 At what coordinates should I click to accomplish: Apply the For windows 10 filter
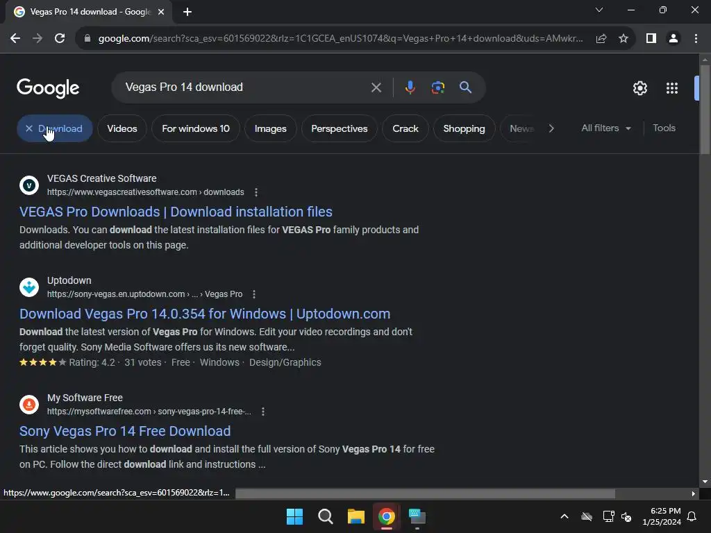click(195, 128)
